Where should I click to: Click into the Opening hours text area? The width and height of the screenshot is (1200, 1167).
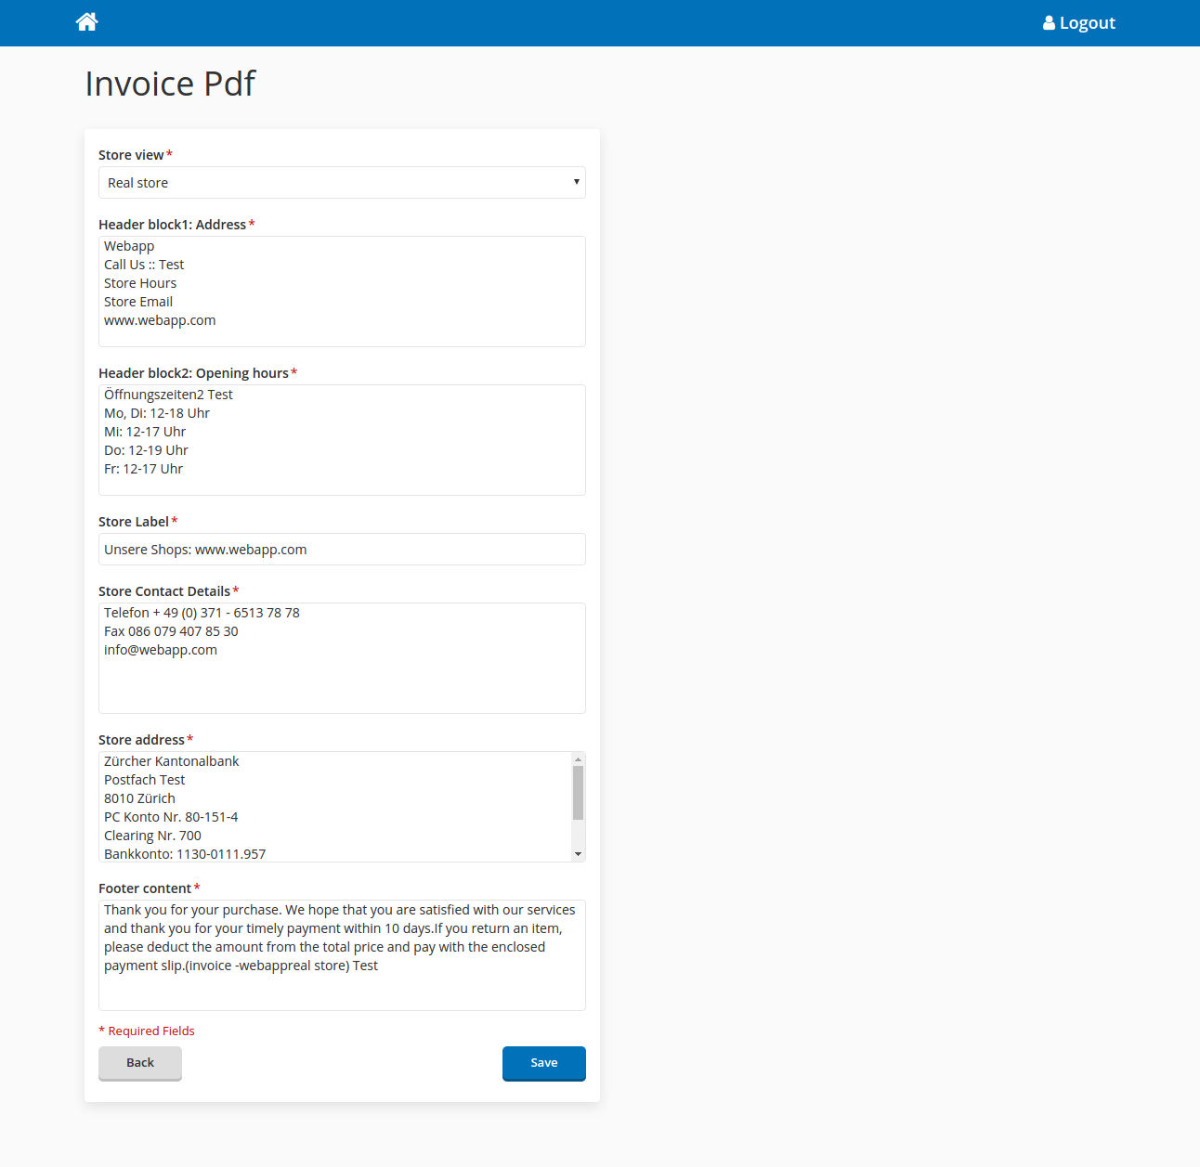pos(342,440)
